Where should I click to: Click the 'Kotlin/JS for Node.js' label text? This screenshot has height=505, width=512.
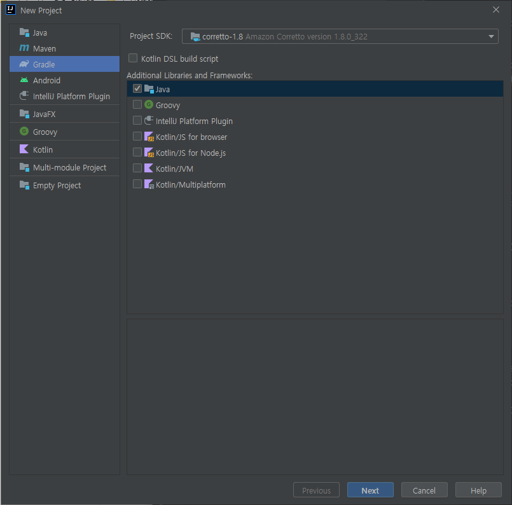tap(191, 153)
